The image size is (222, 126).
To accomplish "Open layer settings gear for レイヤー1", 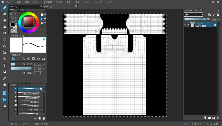I will click(215, 25).
